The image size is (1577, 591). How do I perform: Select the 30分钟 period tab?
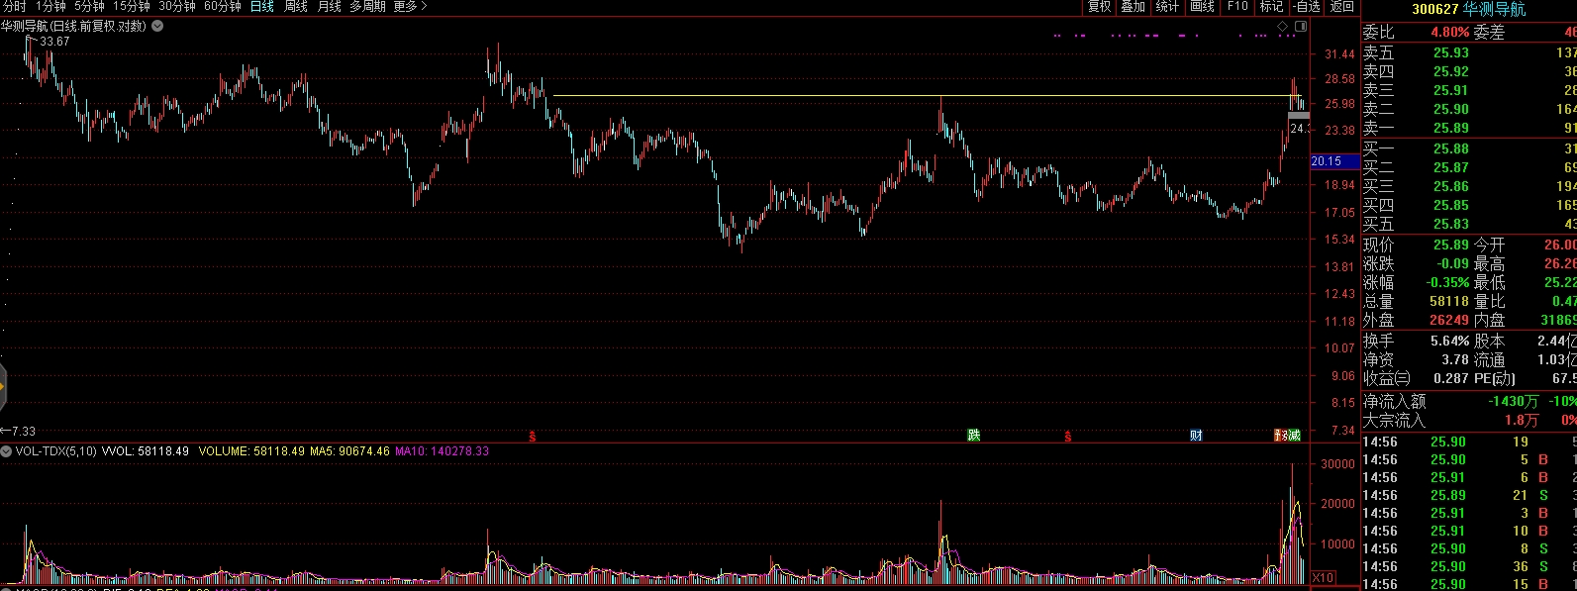click(x=177, y=7)
